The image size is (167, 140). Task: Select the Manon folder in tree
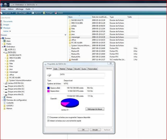coord(9,108)
